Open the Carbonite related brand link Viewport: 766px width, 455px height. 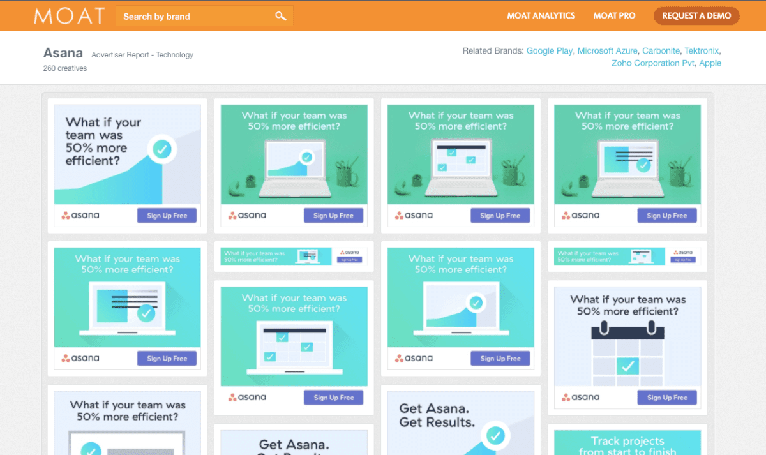(661, 51)
